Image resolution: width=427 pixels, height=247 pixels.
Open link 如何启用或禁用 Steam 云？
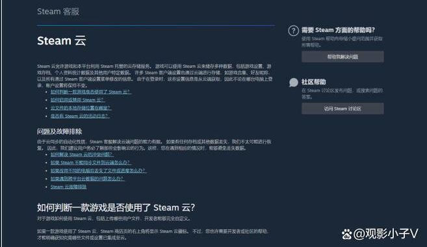tap(77, 99)
